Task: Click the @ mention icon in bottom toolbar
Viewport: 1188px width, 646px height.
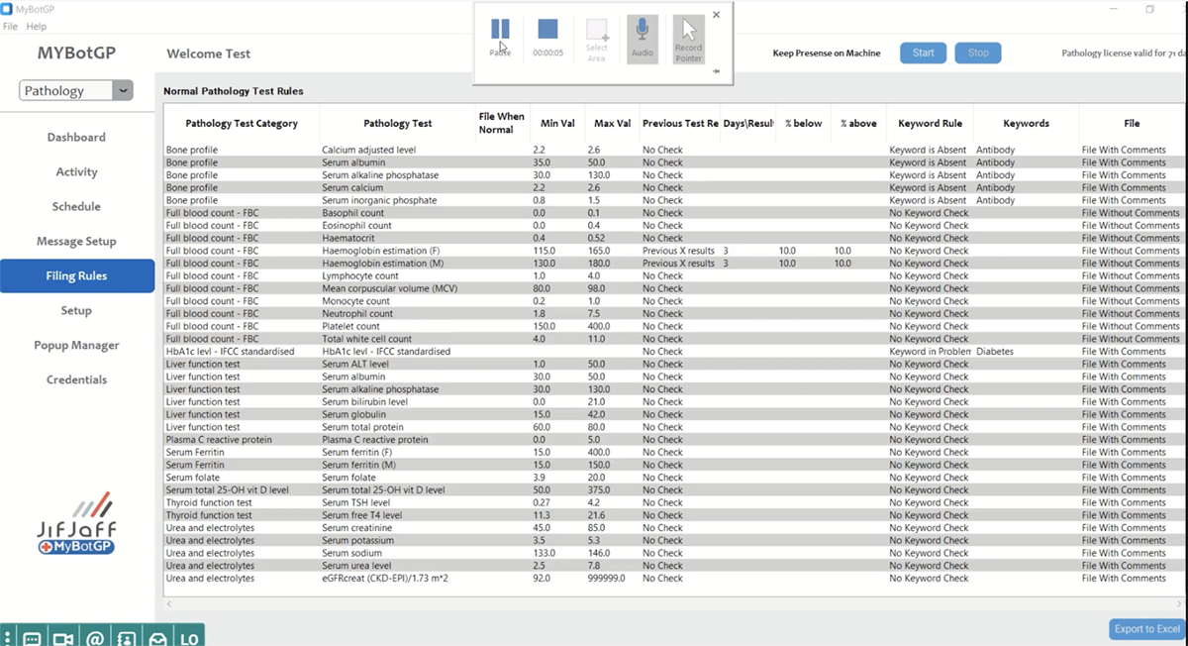Action: (93, 638)
